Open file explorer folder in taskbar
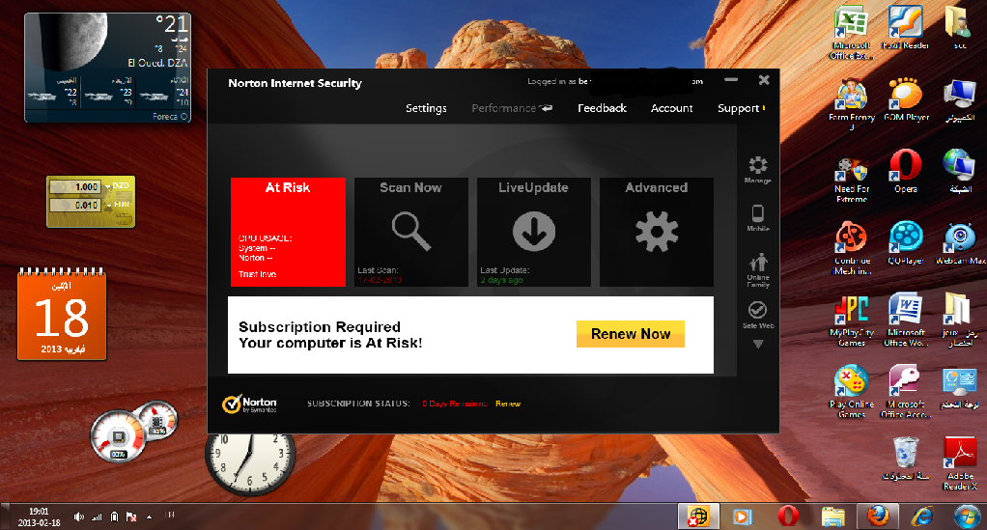This screenshot has height=530, width=987. pyautogui.click(x=832, y=516)
